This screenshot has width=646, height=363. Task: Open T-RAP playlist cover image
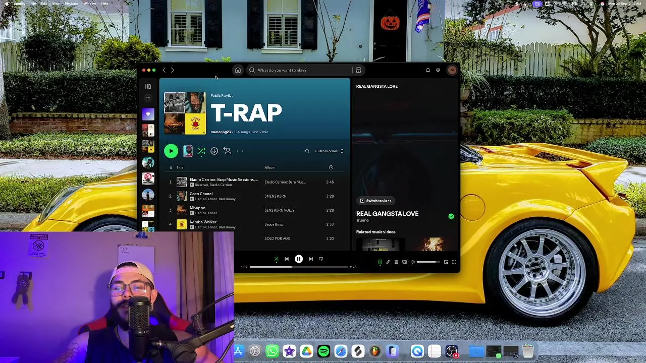185,113
